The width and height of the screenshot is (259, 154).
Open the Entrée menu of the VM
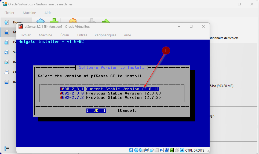82,35
